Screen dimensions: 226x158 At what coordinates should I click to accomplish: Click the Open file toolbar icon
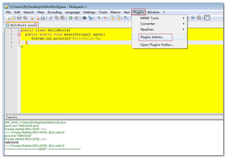13,18
